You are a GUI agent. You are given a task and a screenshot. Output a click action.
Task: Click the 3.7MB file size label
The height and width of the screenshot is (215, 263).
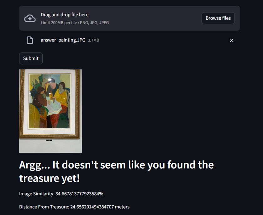94,40
